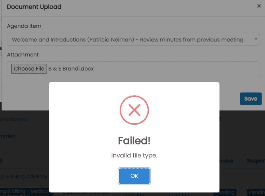This screenshot has width=265, height=196.
Task: Open the Agenda Item selection dropdown
Action: coord(132,39)
